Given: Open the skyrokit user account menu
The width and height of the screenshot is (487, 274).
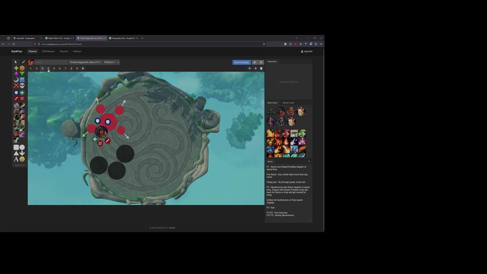Looking at the screenshot, I should (x=307, y=51).
